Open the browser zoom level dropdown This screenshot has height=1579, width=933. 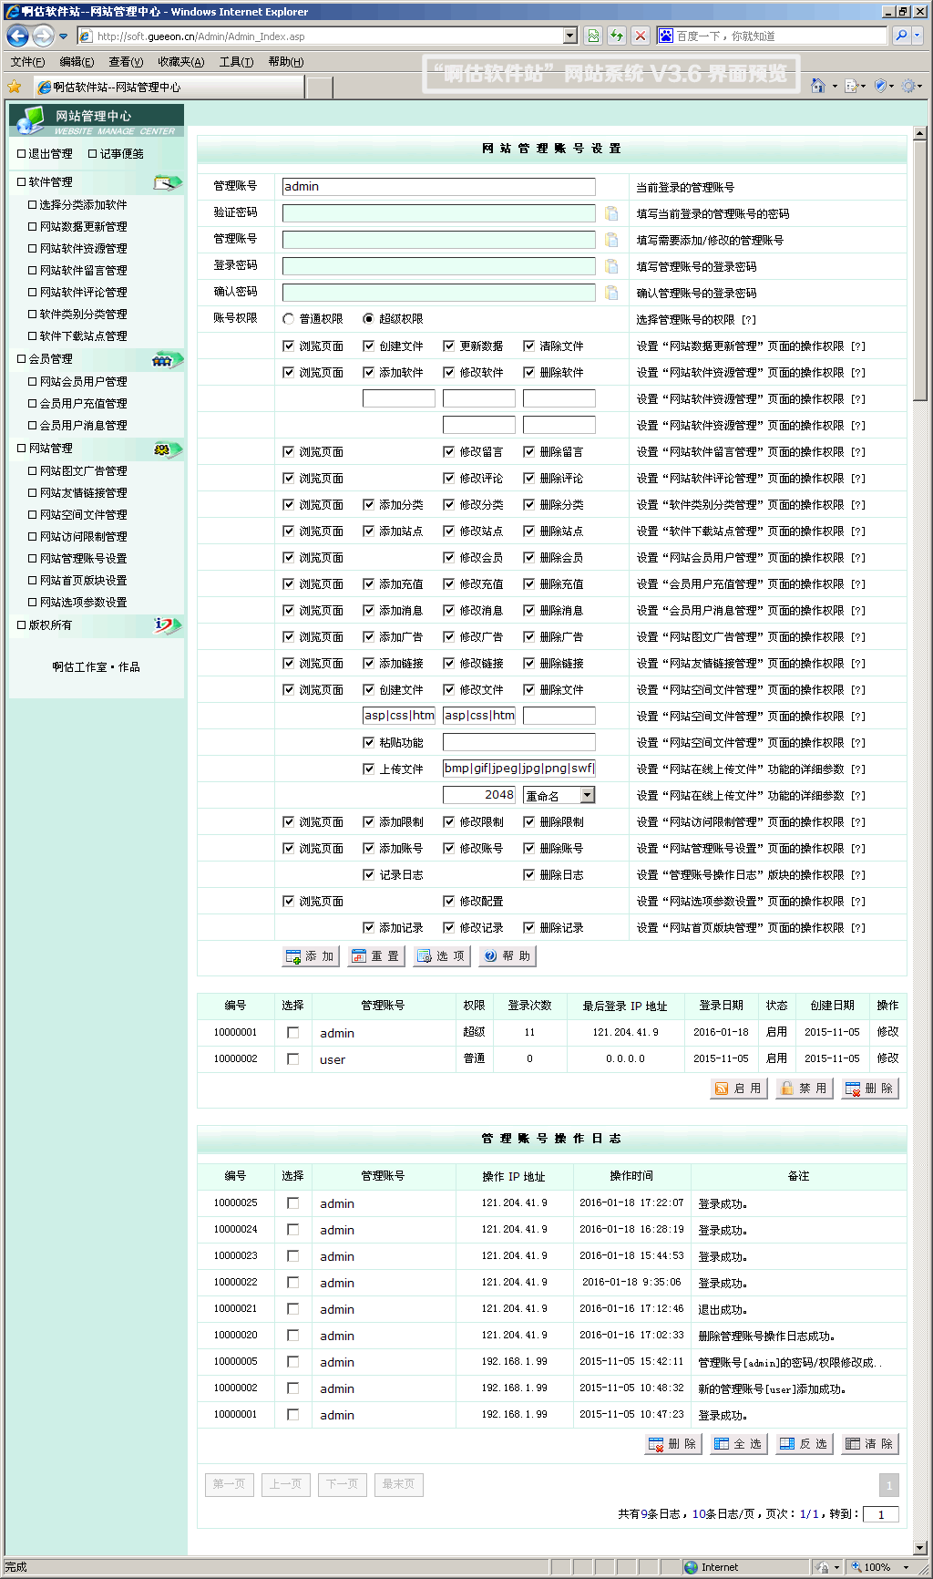(906, 1567)
